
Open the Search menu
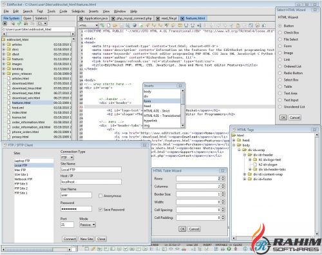tap(28, 12)
